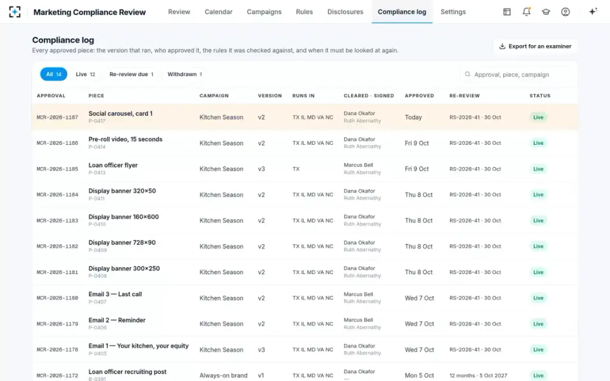The width and height of the screenshot is (610, 381).
Task: Select approval MCR-2026-1179
Action: [x=57, y=324]
